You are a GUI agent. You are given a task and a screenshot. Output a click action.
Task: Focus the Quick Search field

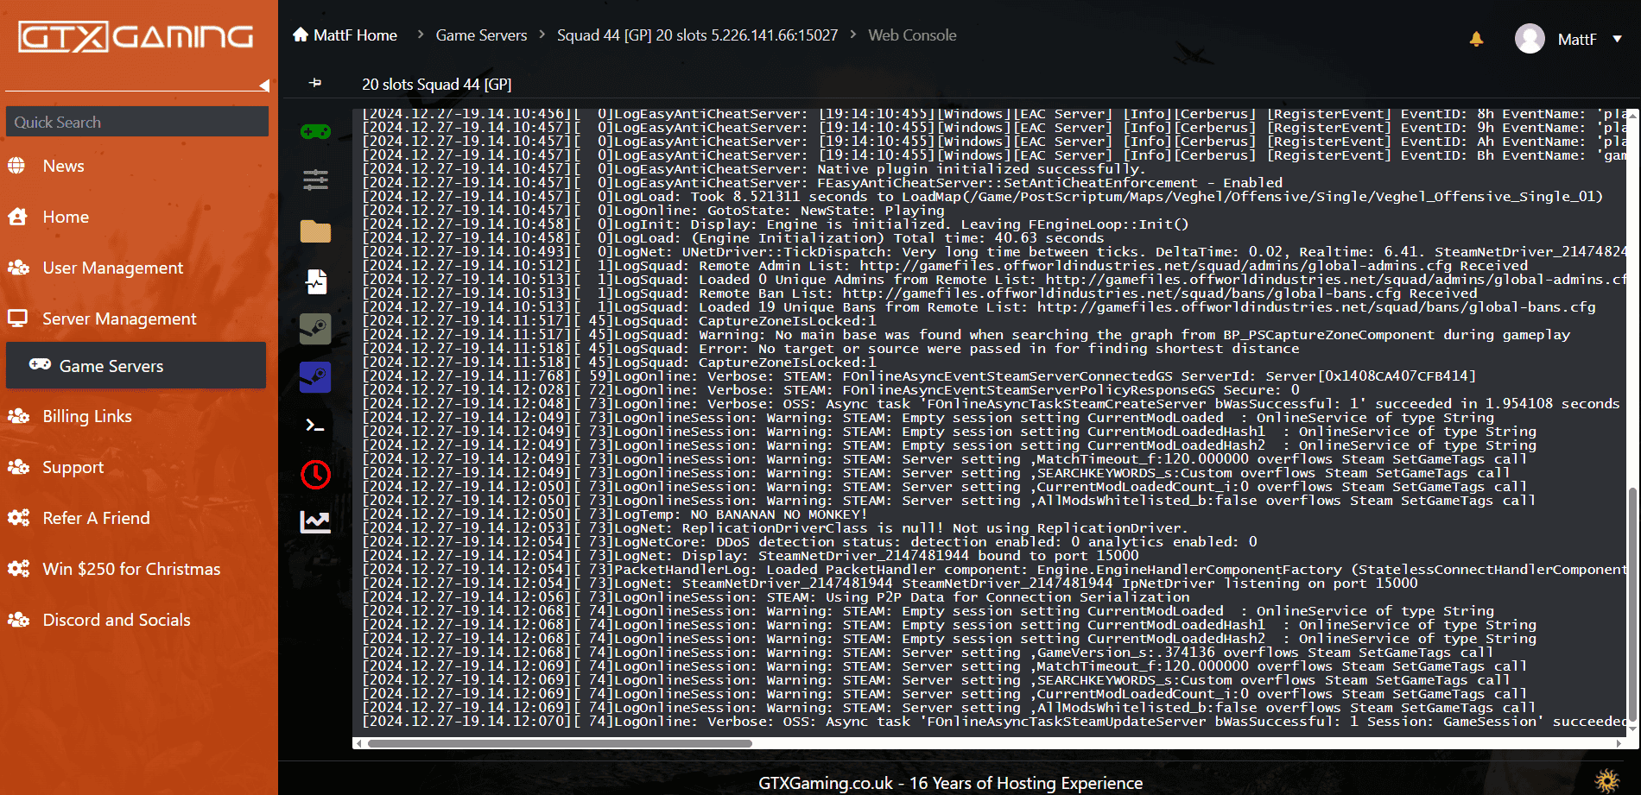[137, 122]
